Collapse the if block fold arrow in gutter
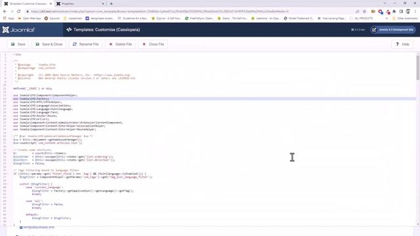This screenshot has width=420, height=236. 8,174
